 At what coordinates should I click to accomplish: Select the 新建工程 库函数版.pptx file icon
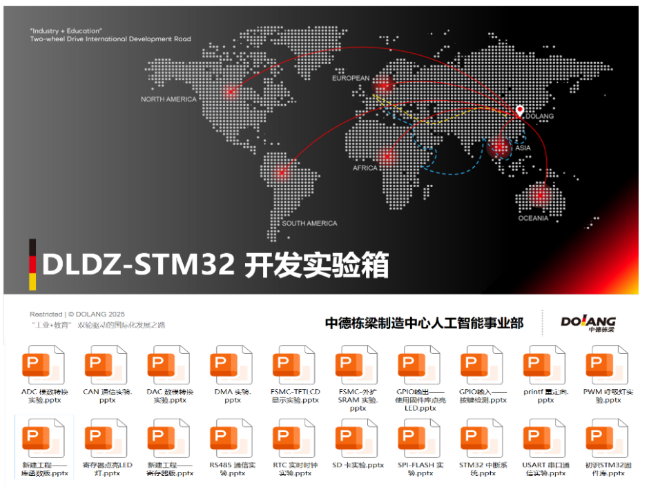[x=43, y=439]
